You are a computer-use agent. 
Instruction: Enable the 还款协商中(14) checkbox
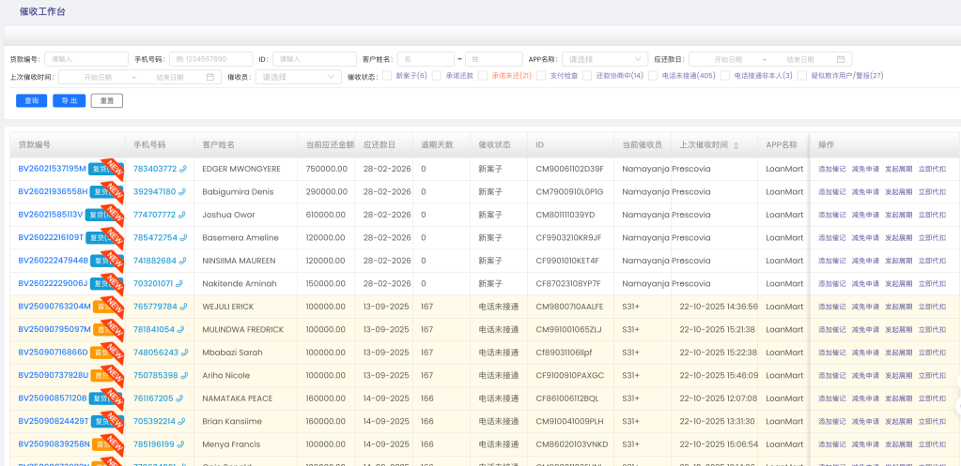[x=587, y=76]
